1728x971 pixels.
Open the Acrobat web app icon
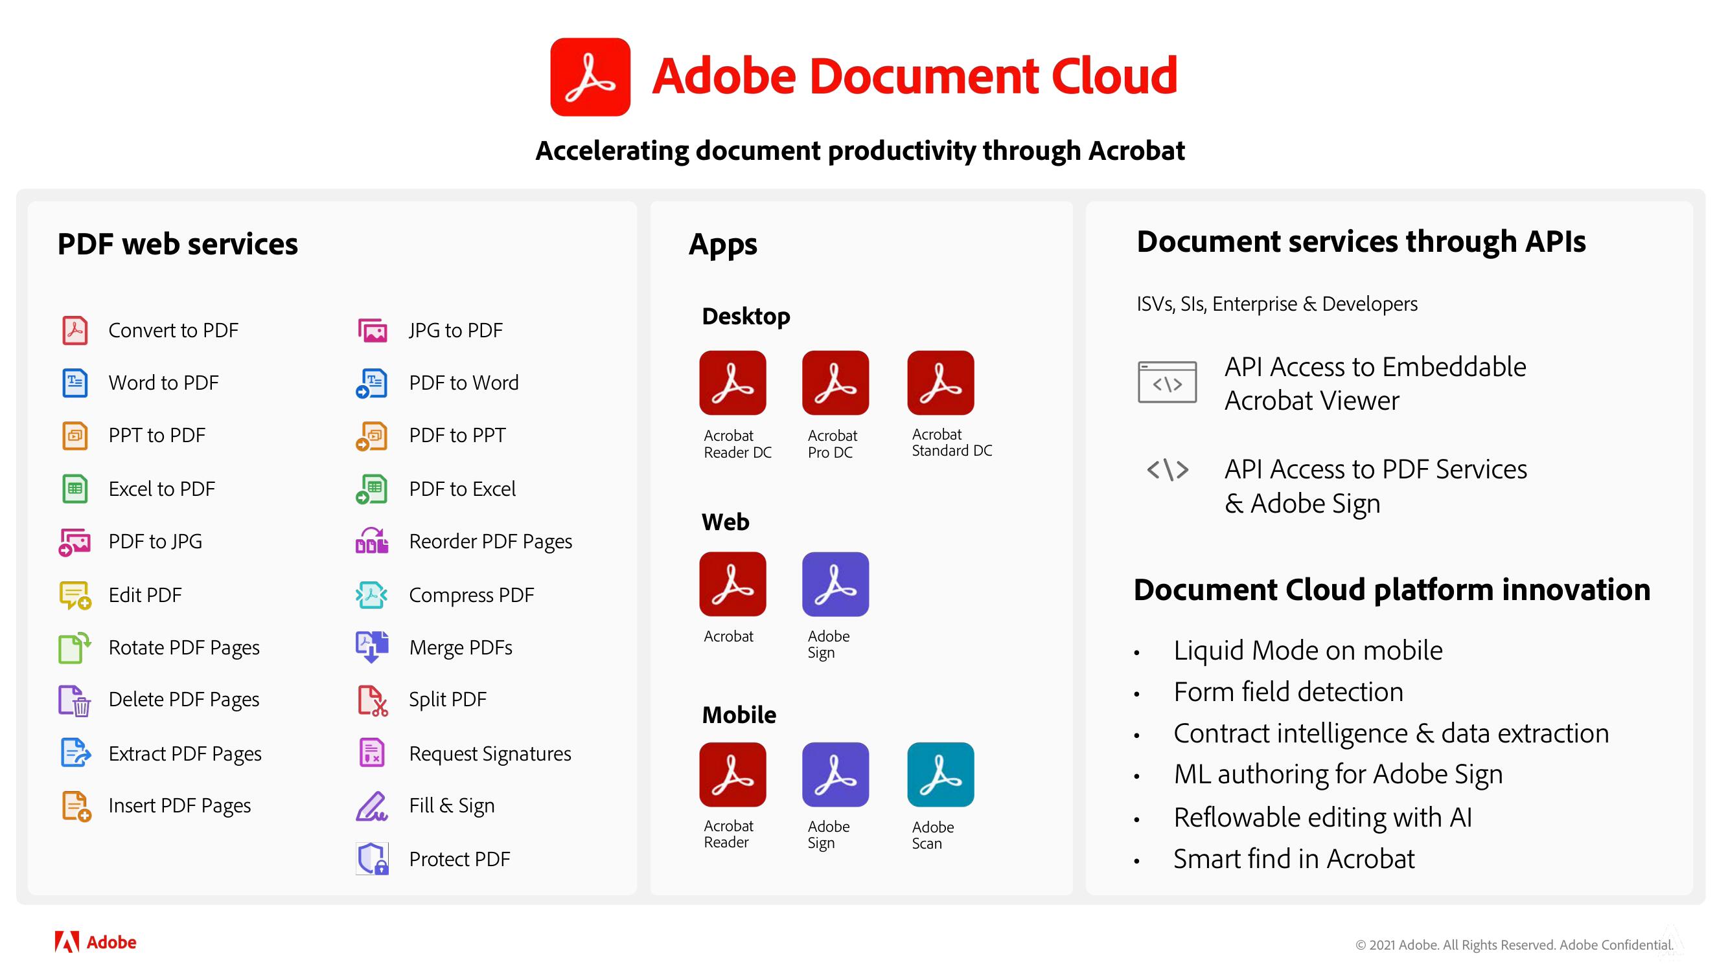tap(733, 585)
